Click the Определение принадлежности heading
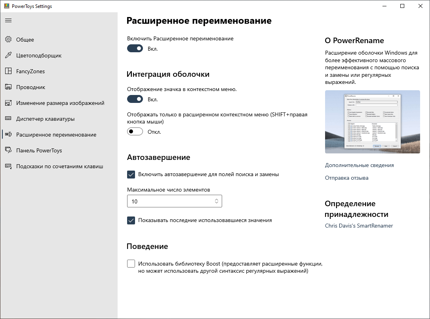 (356, 209)
